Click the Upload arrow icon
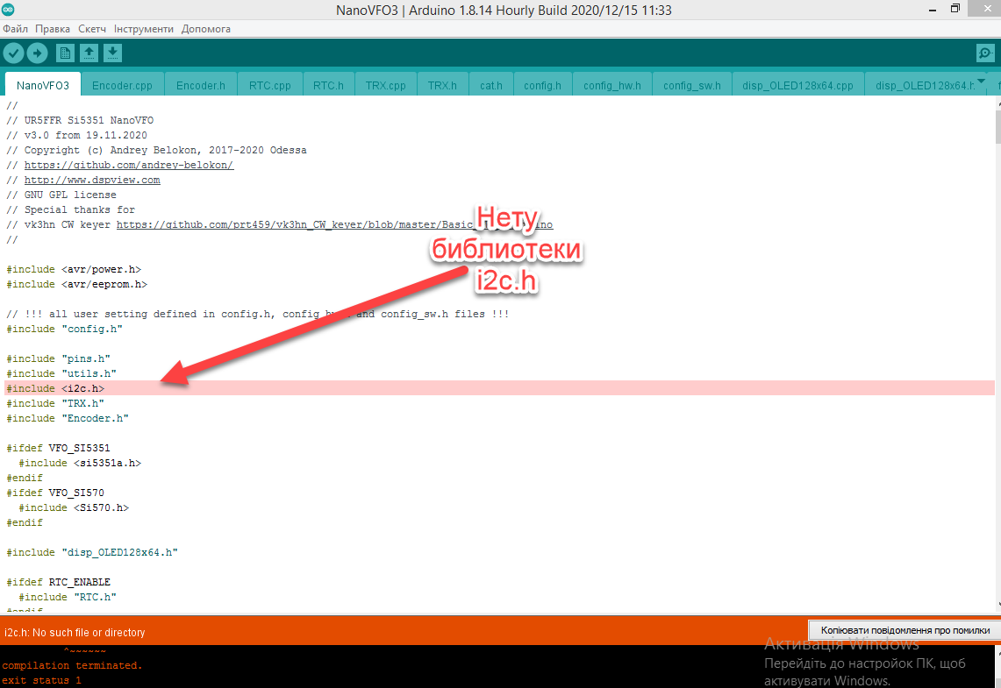This screenshot has width=1001, height=688. pyautogui.click(x=37, y=53)
